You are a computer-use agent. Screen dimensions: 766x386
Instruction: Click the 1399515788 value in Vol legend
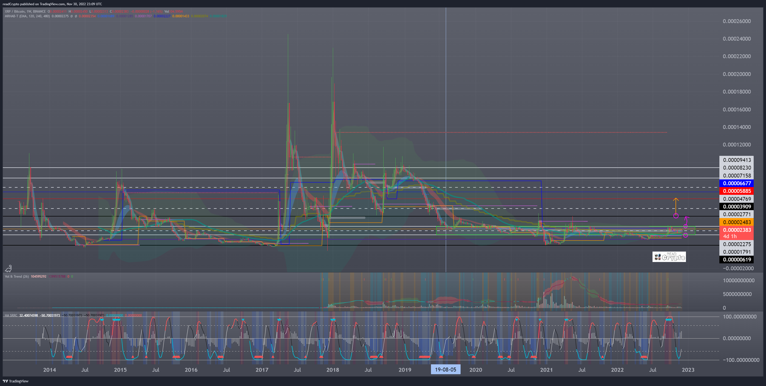tap(56, 277)
